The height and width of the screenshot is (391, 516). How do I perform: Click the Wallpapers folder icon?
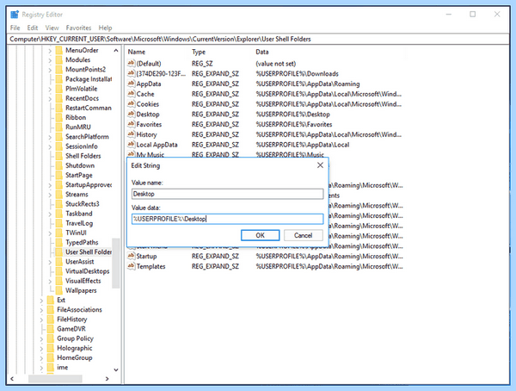coord(58,290)
